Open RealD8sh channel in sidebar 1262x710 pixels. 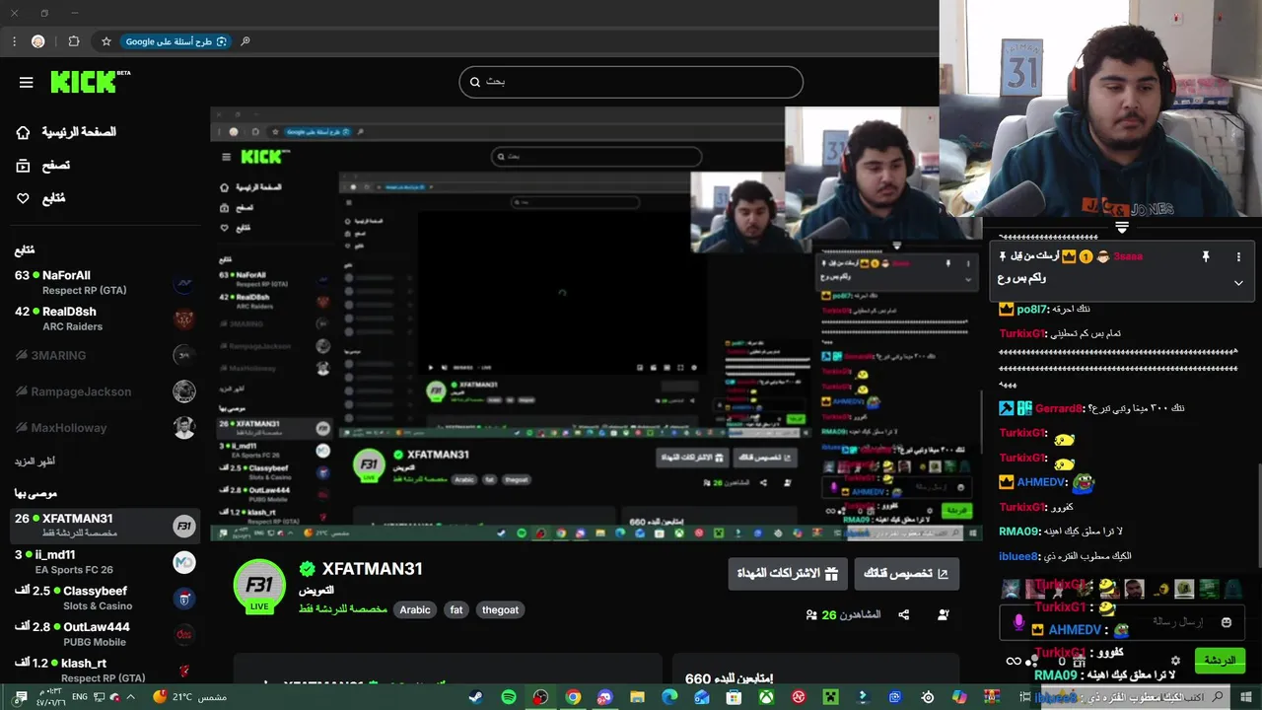point(105,319)
